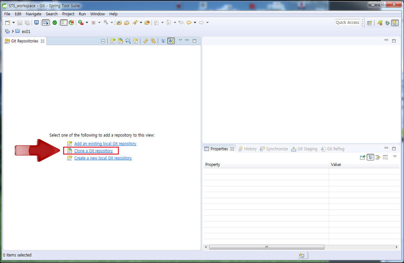Switch to the Git Staging tab
The image size is (404, 263).
[x=304, y=149]
